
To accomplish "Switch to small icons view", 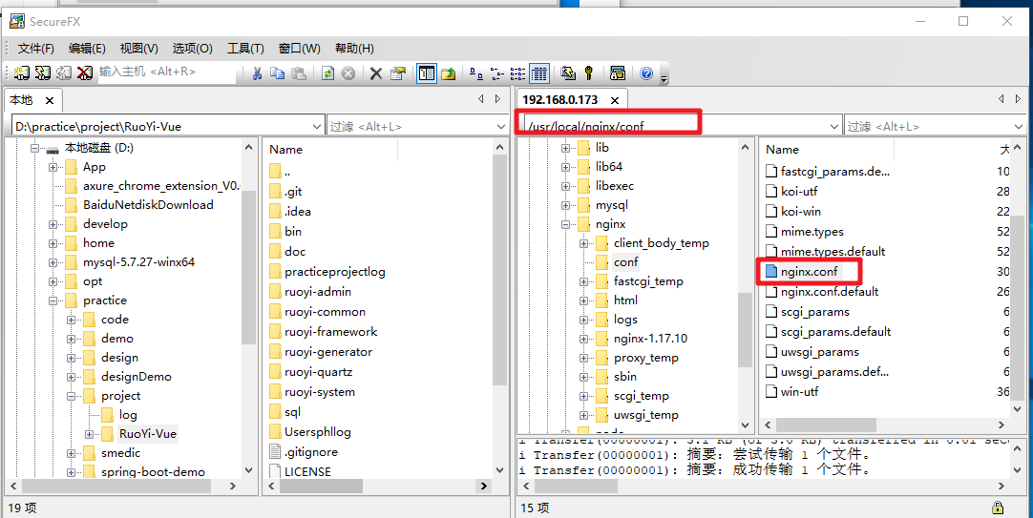I will coord(496,73).
